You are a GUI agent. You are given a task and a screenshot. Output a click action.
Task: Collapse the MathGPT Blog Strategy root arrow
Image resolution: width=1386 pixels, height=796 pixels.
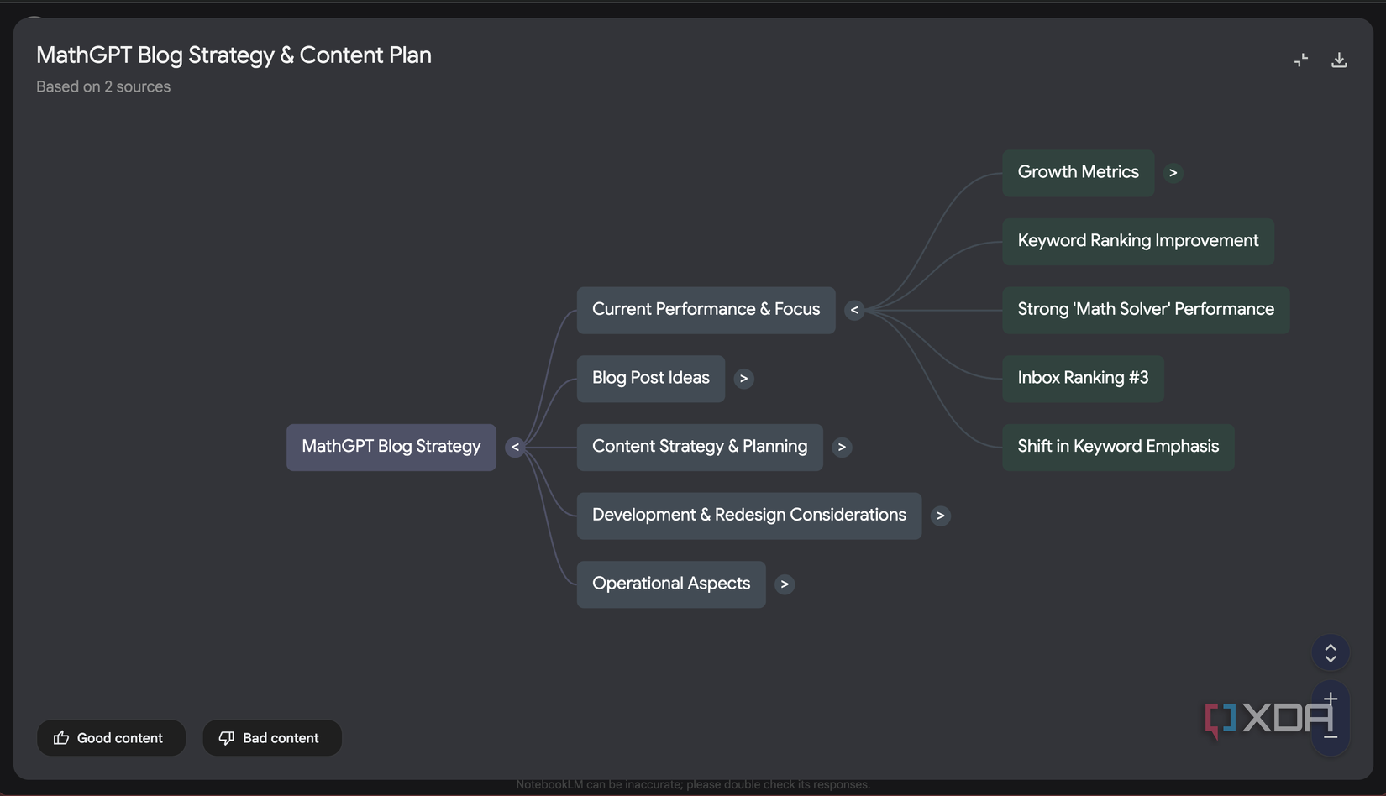pos(515,448)
